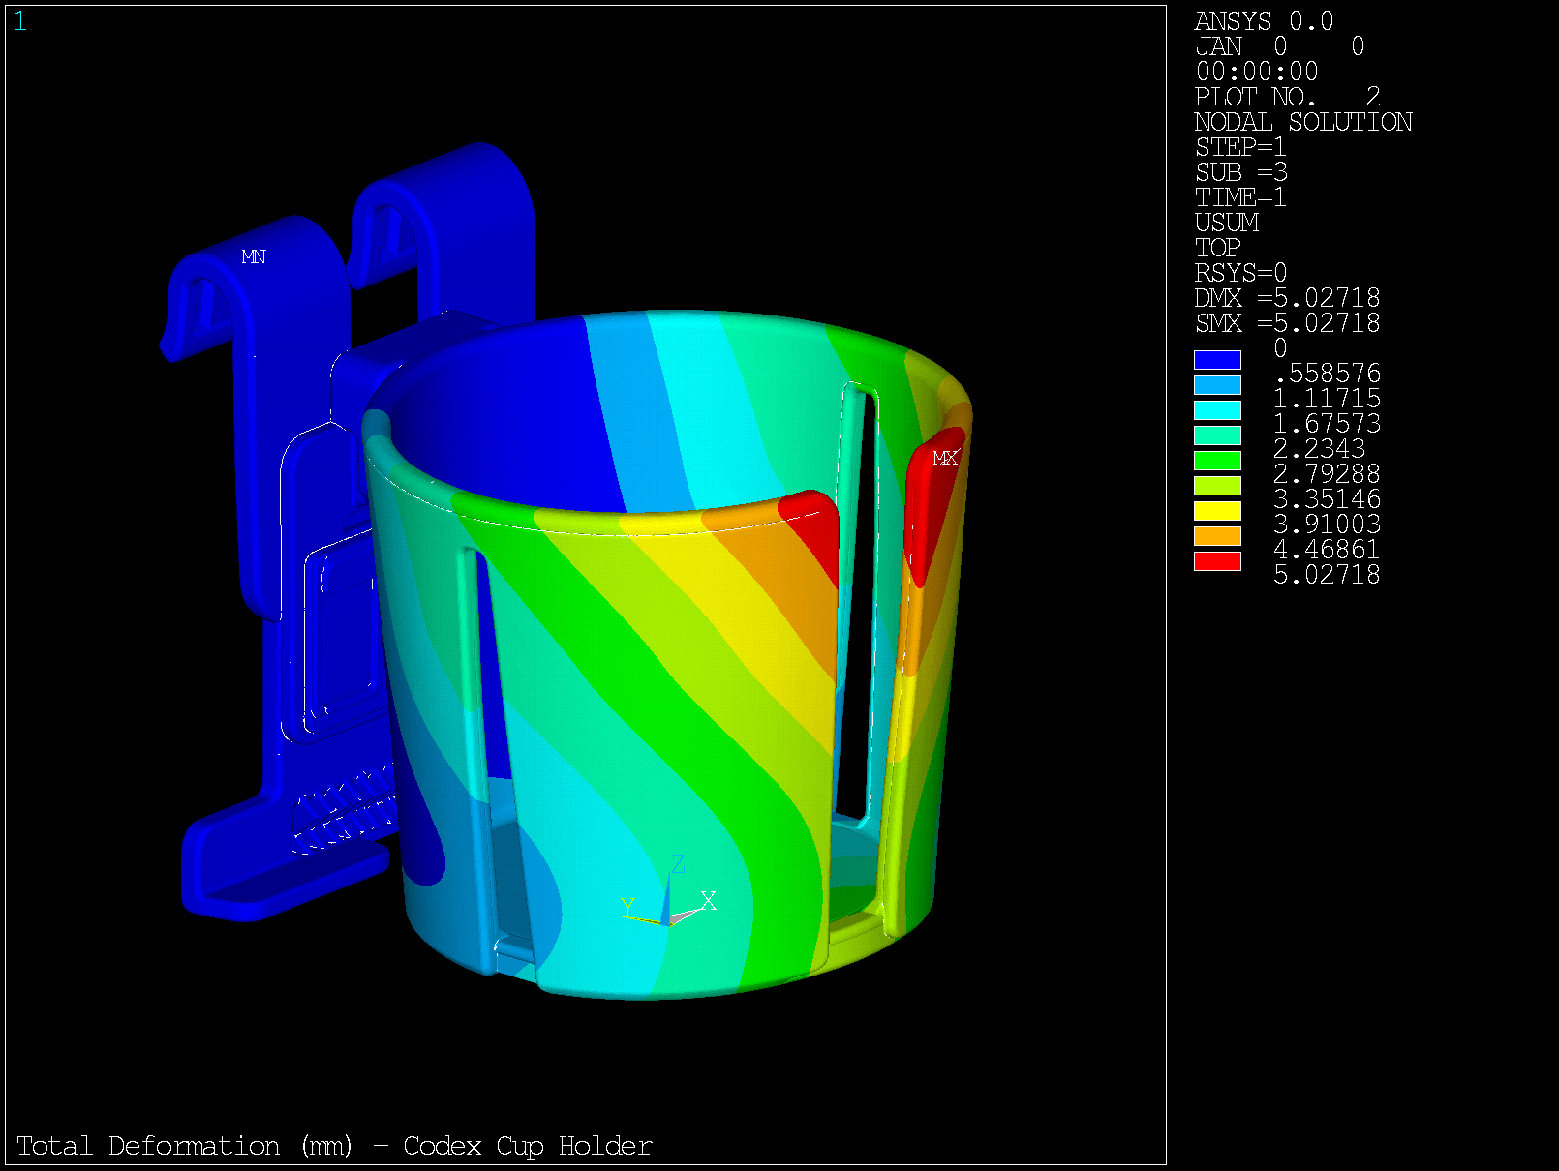Click the pure green legend swatch
This screenshot has width=1559, height=1171.
coord(1217,461)
